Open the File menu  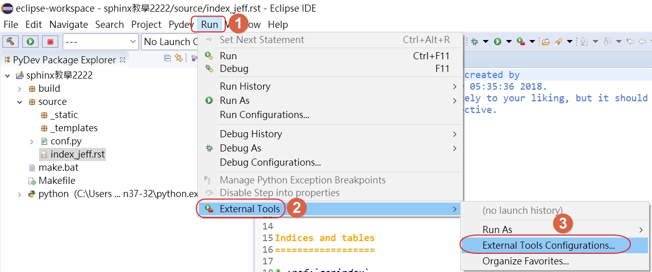click(11, 24)
